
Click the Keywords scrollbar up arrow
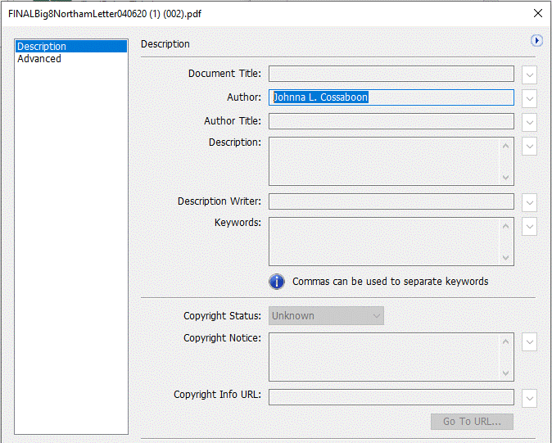click(505, 226)
